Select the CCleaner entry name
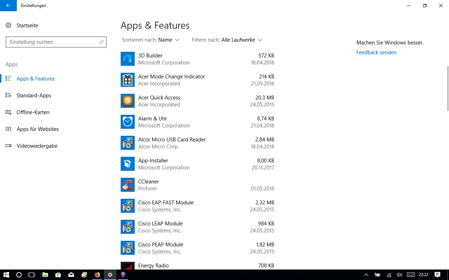449x280 pixels. point(148,182)
